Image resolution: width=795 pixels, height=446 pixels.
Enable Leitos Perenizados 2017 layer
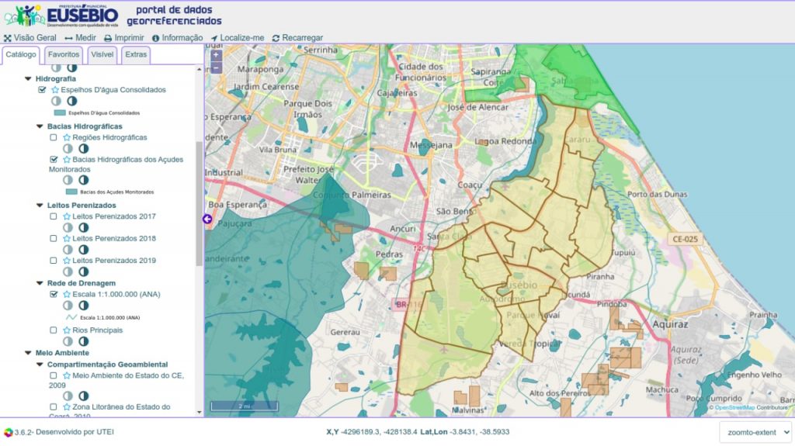[54, 216]
